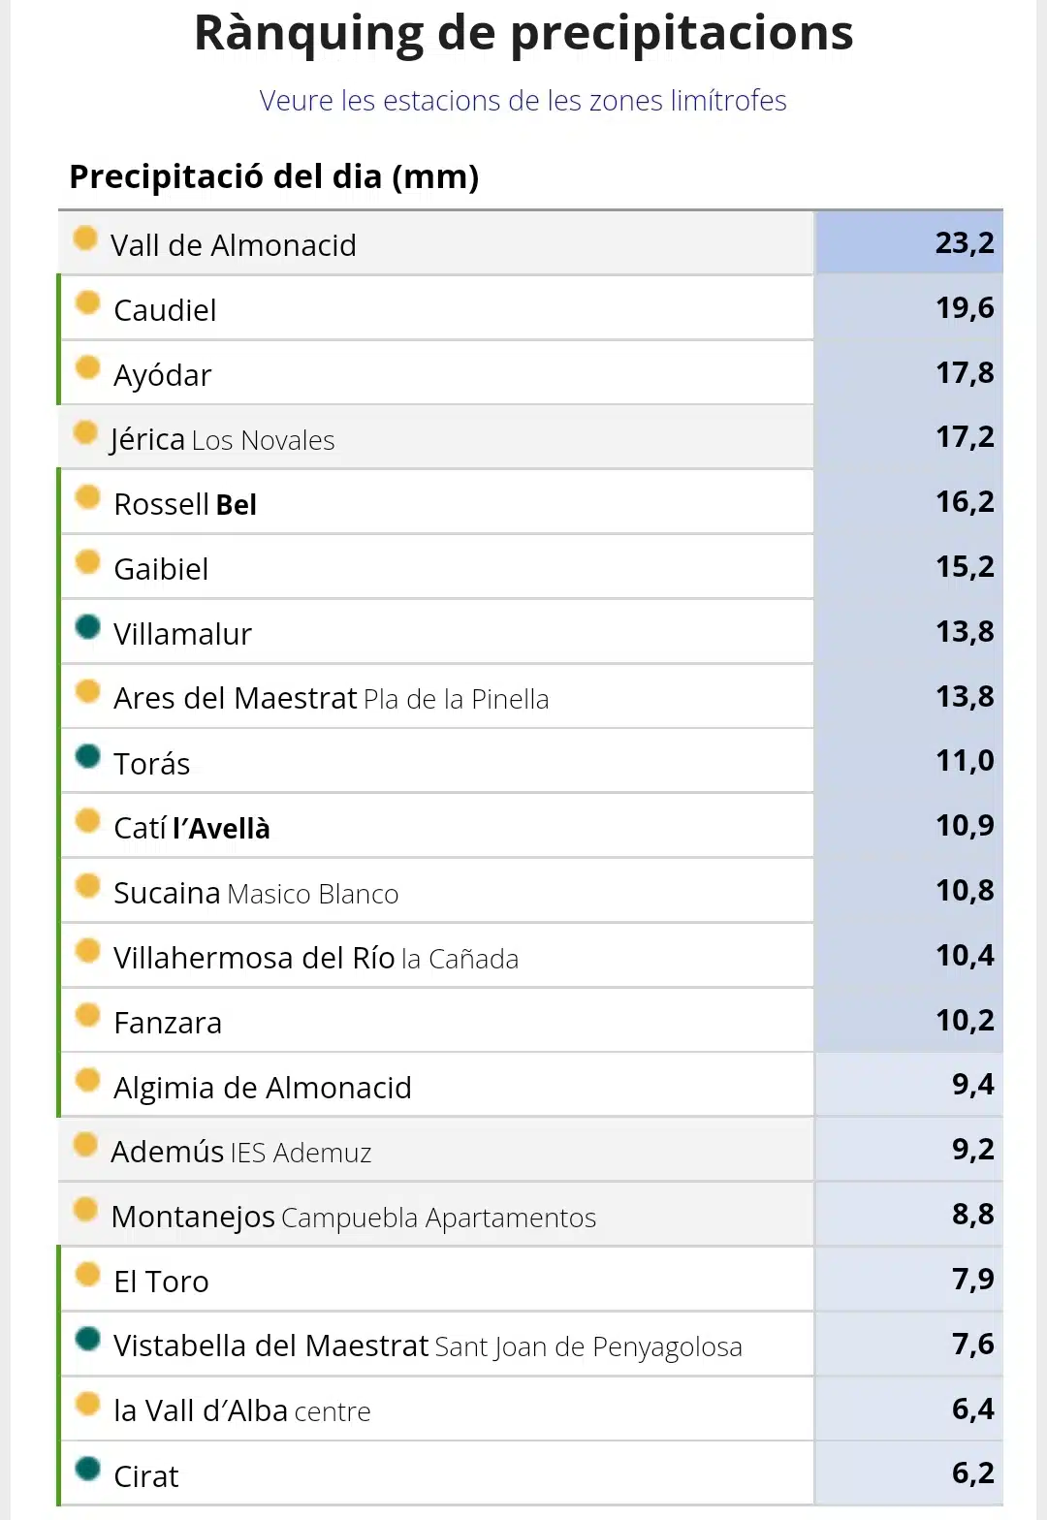The height and width of the screenshot is (1520, 1047).
Task: Click the green status dot beside Villamalur
Action: (88, 626)
